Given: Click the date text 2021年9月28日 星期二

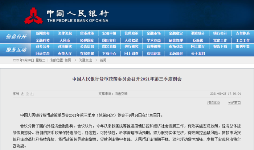Looking at the screenshot, I should click(x=29, y=60).
